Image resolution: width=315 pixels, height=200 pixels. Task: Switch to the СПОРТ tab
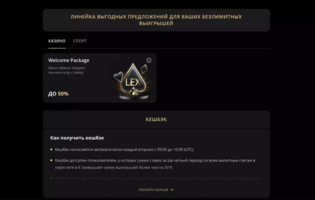tap(80, 41)
